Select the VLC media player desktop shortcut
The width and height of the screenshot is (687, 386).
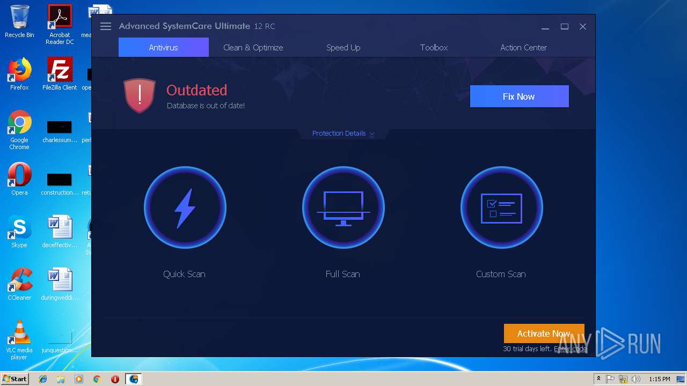pyautogui.click(x=19, y=340)
